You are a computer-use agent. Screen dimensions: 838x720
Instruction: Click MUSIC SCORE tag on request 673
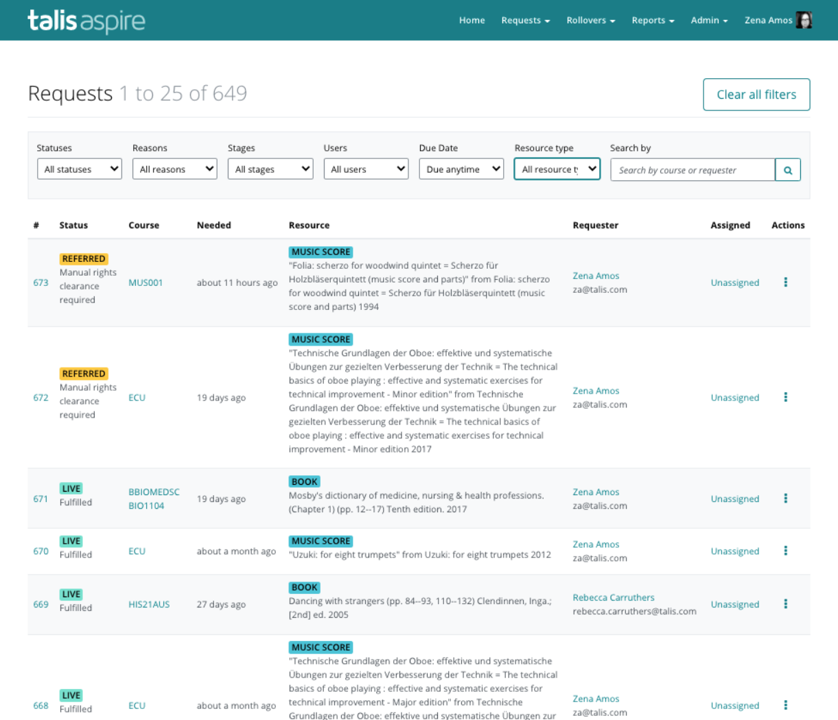pyautogui.click(x=321, y=252)
